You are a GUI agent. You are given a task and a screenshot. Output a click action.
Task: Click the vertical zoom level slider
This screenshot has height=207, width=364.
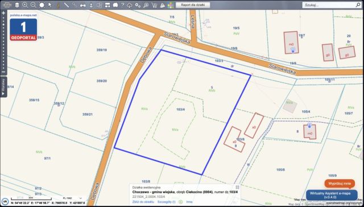3,43
